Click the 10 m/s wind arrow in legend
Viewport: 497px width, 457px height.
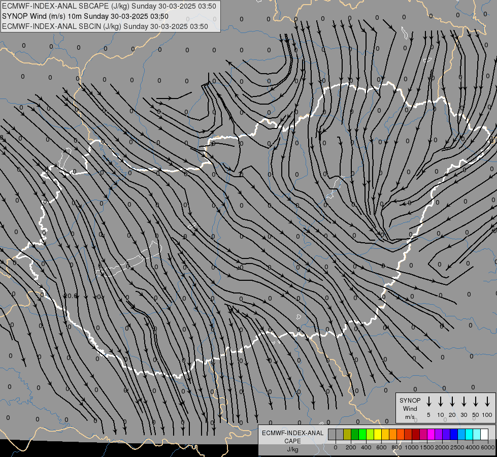440,402
